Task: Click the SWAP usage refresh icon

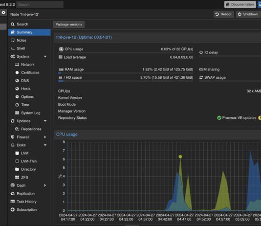Action: (x=201, y=77)
